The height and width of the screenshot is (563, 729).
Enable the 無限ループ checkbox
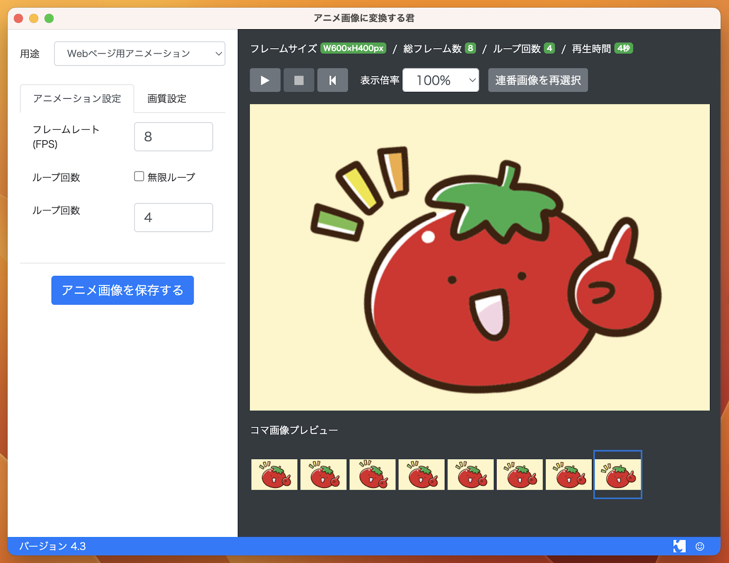139,177
